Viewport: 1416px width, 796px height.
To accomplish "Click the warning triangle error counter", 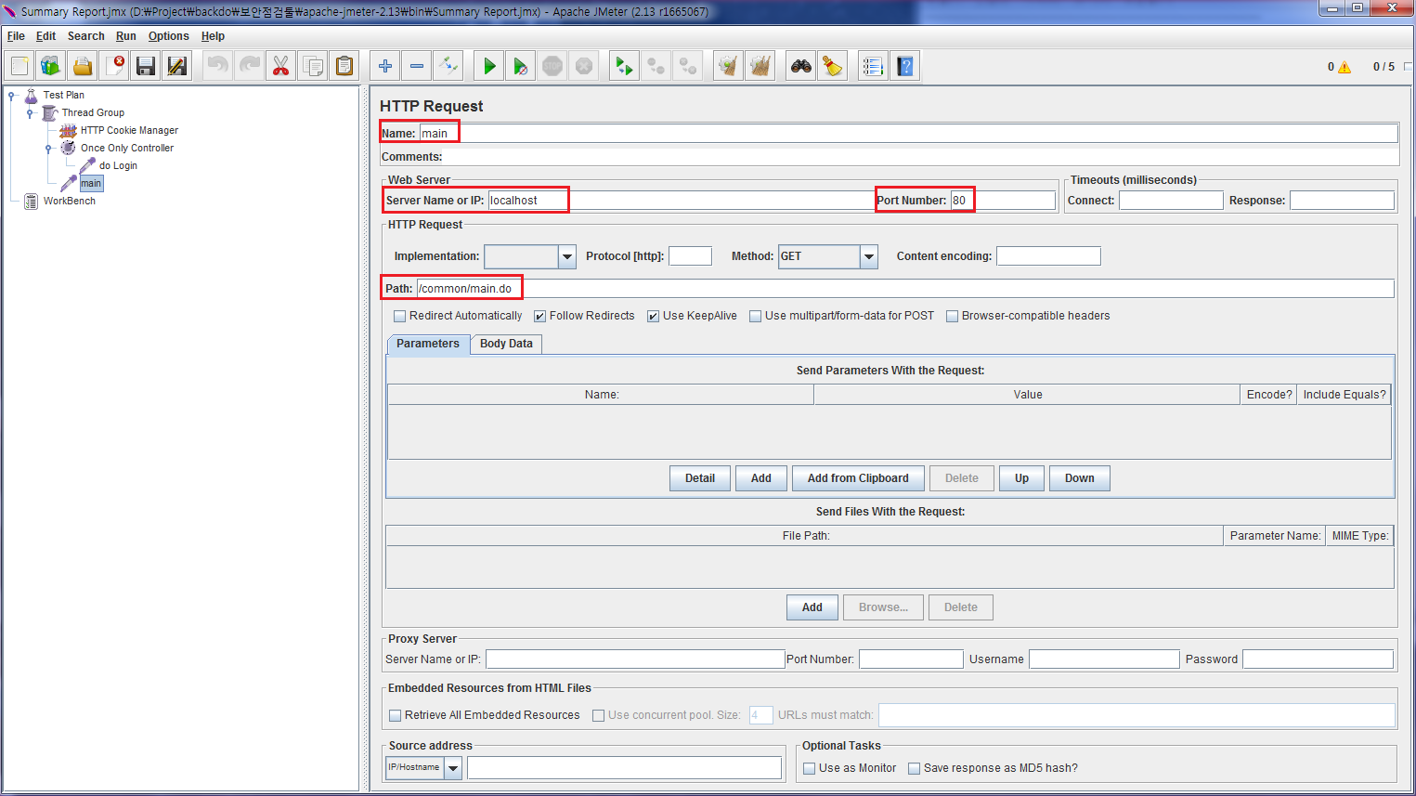I will [x=1345, y=67].
